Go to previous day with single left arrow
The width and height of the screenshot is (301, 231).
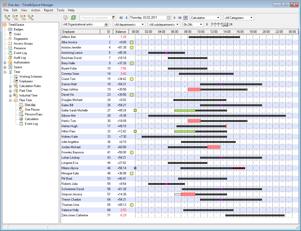click(126, 18)
